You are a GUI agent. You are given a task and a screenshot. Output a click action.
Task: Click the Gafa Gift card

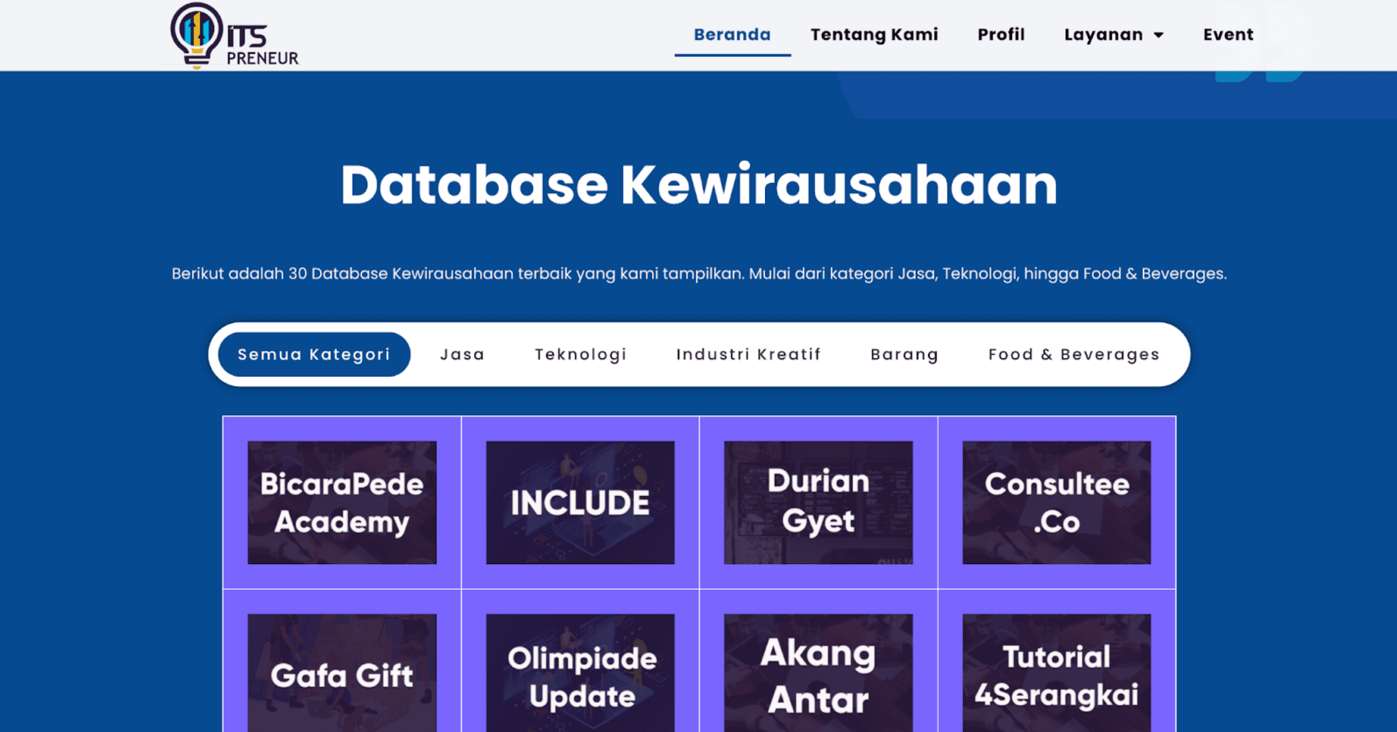(341, 674)
